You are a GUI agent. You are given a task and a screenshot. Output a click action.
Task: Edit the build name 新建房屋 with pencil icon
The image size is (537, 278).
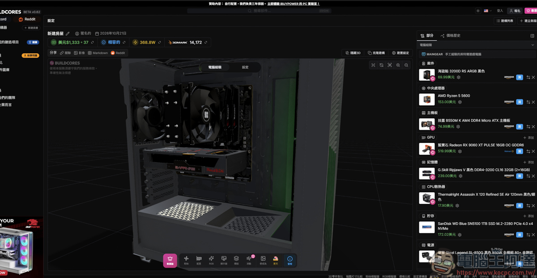pyautogui.click(x=68, y=34)
